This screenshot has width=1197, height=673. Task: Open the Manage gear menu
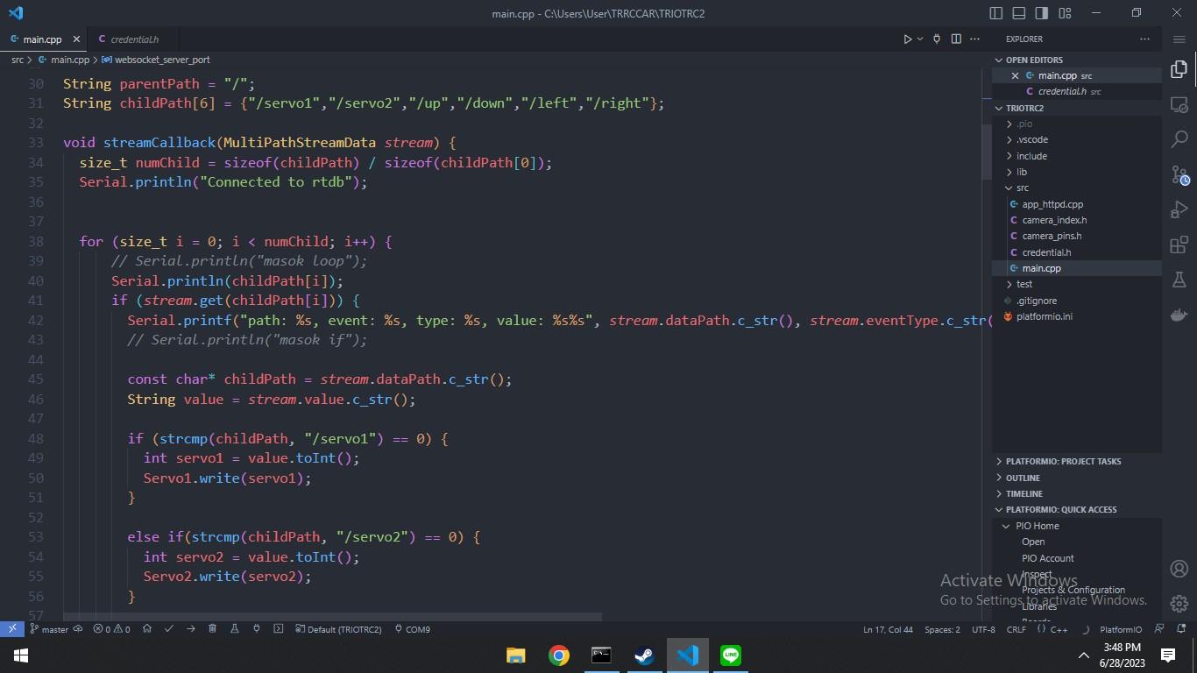[x=1179, y=604]
